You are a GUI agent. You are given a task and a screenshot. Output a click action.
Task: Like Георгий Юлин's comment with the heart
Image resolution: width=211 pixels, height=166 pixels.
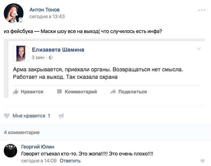202,161
